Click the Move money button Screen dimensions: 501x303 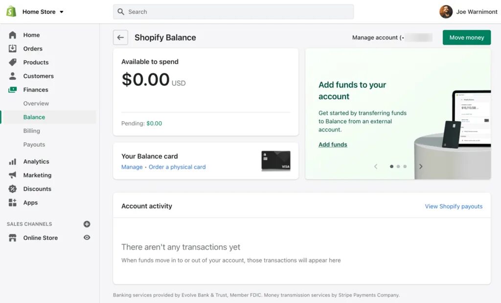point(466,37)
